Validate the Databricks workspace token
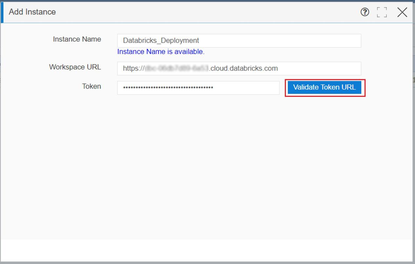The image size is (415, 264). click(x=324, y=87)
